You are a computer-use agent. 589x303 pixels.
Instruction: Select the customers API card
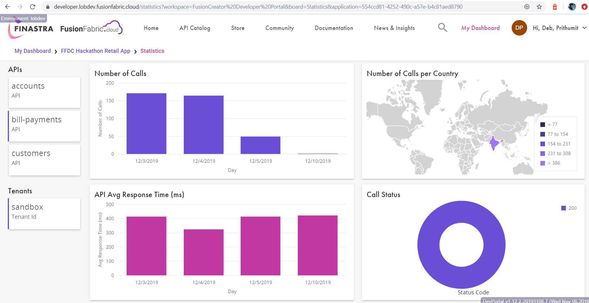point(44,160)
